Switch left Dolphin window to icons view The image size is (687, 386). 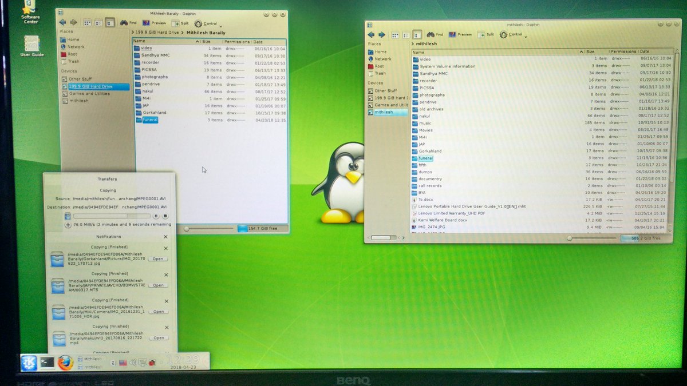click(x=88, y=23)
